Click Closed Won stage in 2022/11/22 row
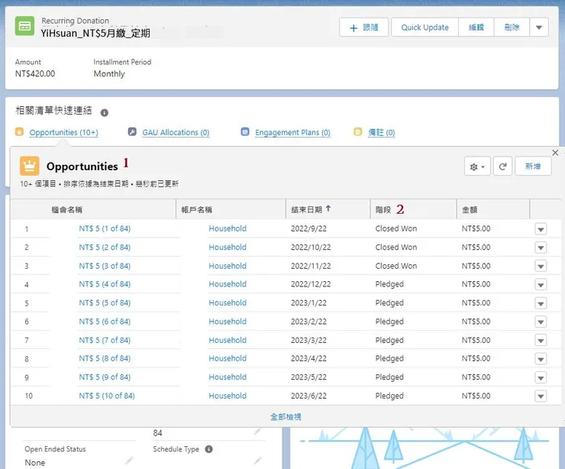The image size is (565, 469). (396, 266)
